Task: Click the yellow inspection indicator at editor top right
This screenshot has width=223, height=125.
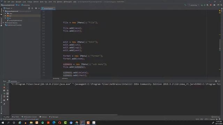Action: pos(220,11)
